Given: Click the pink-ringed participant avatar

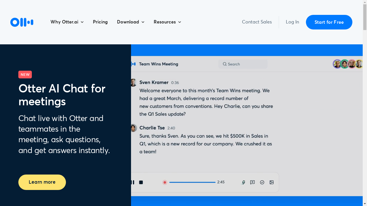Looking at the screenshot, I should (352, 64).
